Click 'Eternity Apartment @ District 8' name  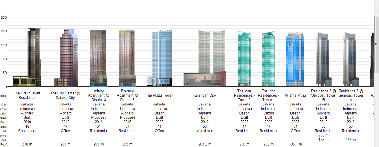pyautogui.click(x=127, y=95)
